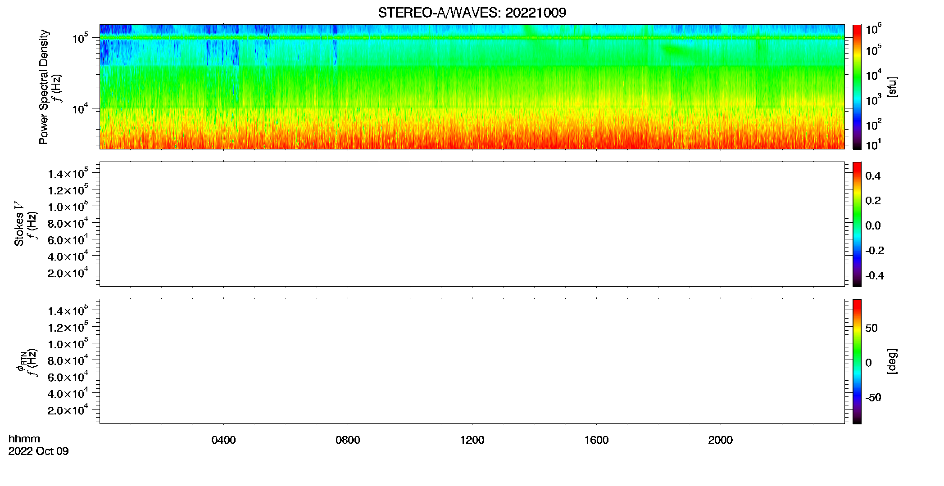Click the 0.4 label on Stokes V colorbar
The width and height of the screenshot is (944, 486).
coord(873,176)
